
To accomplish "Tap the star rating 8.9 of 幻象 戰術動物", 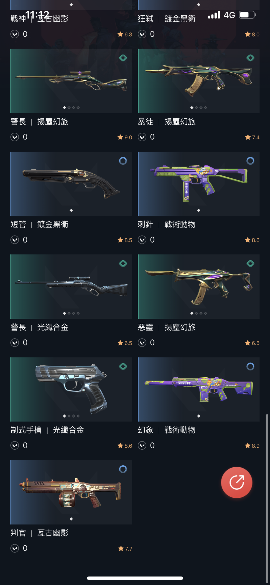I will pos(252,446).
